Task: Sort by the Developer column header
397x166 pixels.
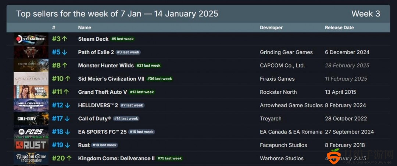Action: (271, 27)
